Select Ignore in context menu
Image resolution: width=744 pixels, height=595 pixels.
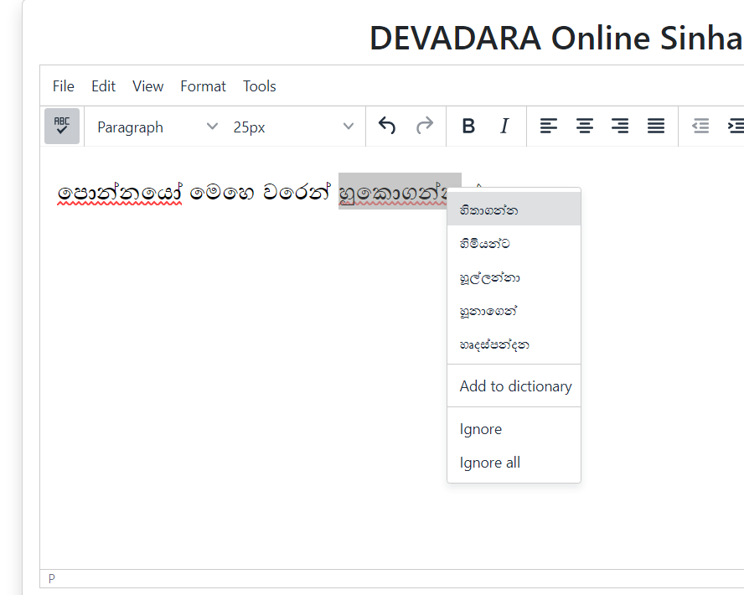[x=514, y=428]
